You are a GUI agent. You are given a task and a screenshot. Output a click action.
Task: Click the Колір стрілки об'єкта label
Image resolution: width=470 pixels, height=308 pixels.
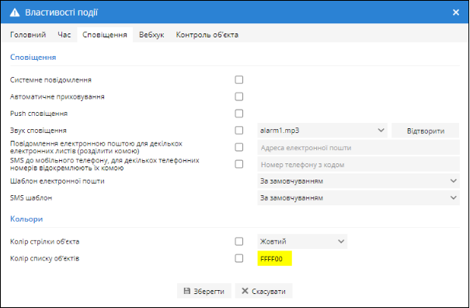[44, 241]
